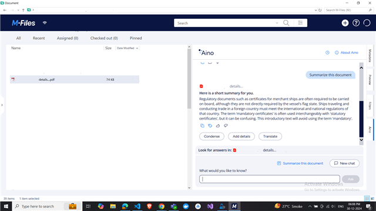The image size is (376, 211).
Task: Click the Add details button
Action: tap(241, 137)
